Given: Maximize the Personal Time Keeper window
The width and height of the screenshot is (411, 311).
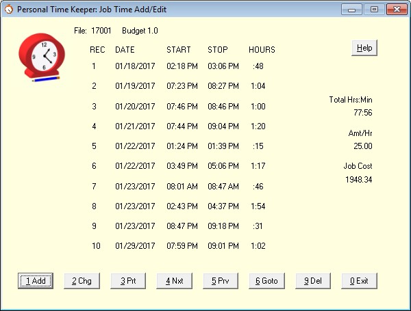Looking at the screenshot, I should pos(374,10).
